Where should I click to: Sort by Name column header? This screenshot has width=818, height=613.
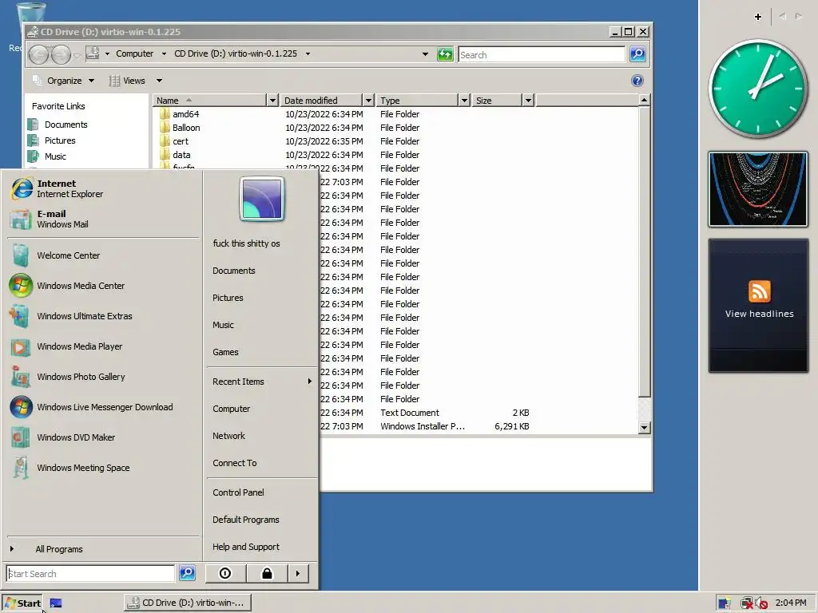click(210, 101)
